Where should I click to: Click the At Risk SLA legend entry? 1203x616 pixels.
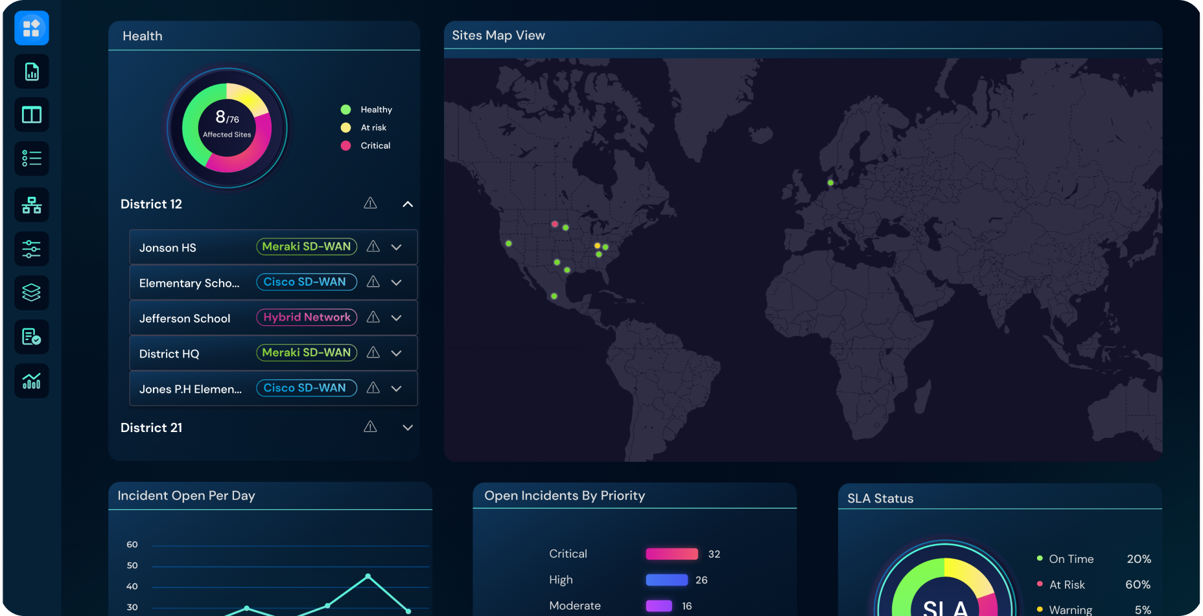[x=1066, y=584]
